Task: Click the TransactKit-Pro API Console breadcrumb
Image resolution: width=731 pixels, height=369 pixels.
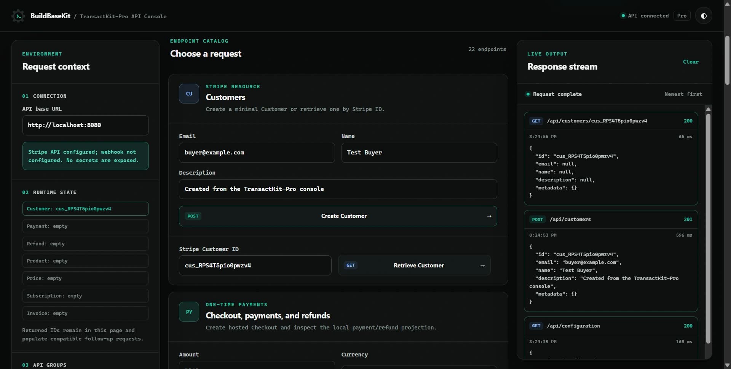Action: (123, 17)
